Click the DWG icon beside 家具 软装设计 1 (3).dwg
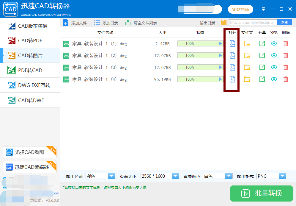This screenshot has height=206, width=296. pos(66,68)
